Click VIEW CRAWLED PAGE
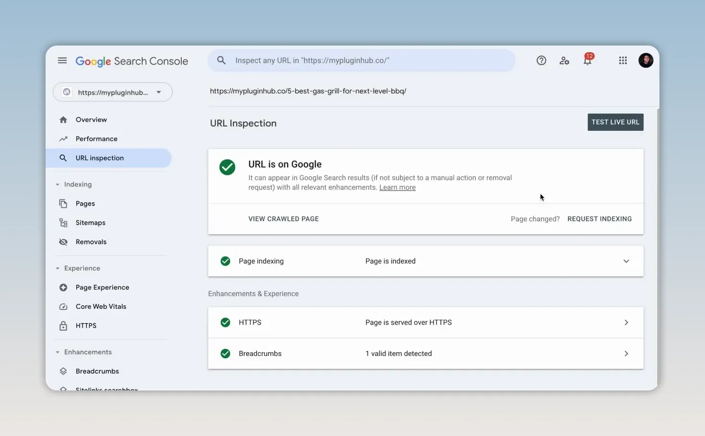 pos(283,219)
